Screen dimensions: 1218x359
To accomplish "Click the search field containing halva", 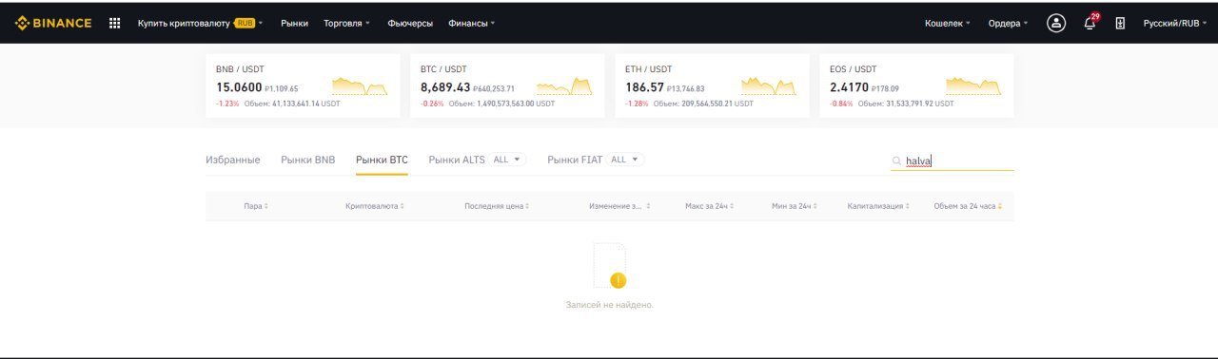I will click(x=952, y=161).
